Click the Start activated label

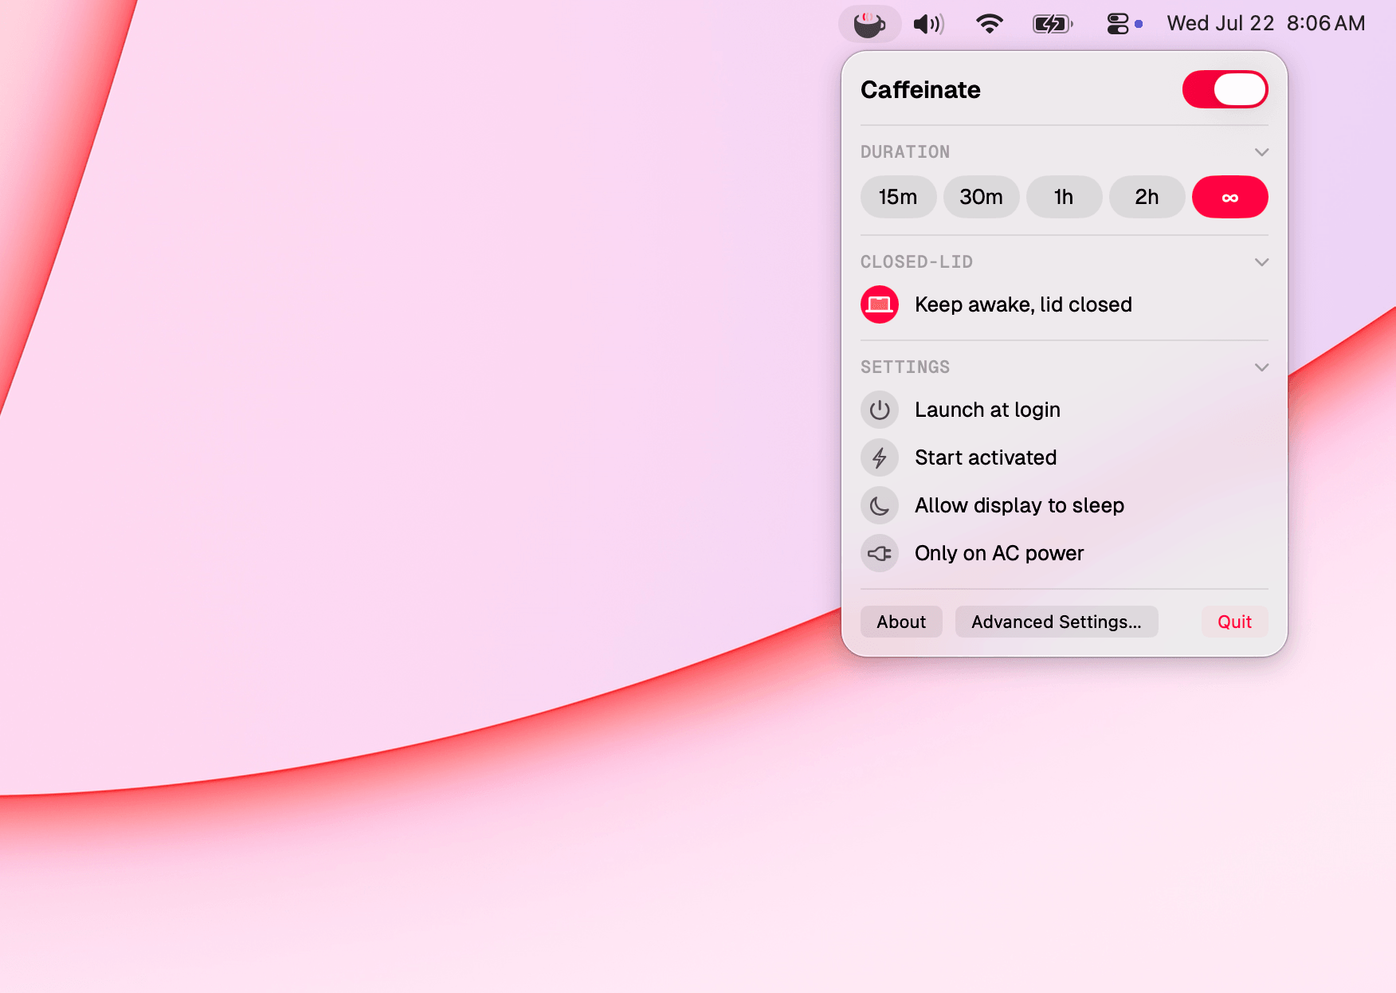986,457
